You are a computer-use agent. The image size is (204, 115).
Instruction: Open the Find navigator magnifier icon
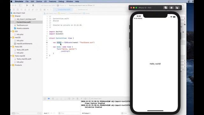21,10
